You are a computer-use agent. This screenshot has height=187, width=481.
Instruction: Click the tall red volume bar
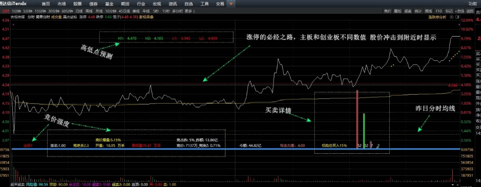click(x=357, y=119)
